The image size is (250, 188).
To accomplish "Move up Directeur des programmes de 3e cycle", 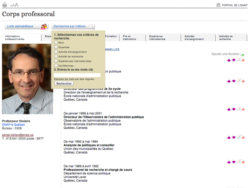I will pos(229,81).
